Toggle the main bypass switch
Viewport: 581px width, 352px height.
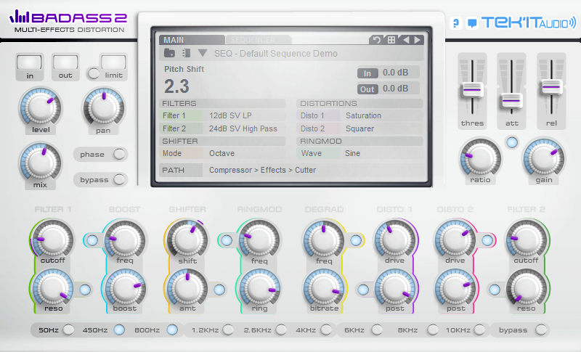[x=119, y=179]
